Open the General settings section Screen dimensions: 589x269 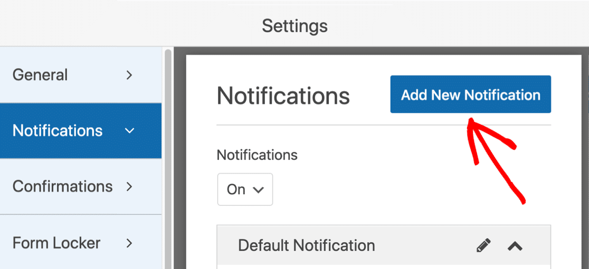point(81,75)
